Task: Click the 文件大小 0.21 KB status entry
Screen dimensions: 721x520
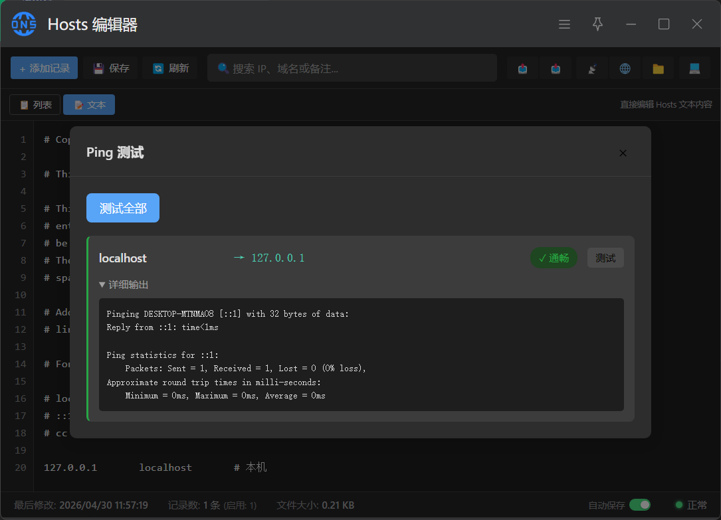Action: (x=316, y=505)
